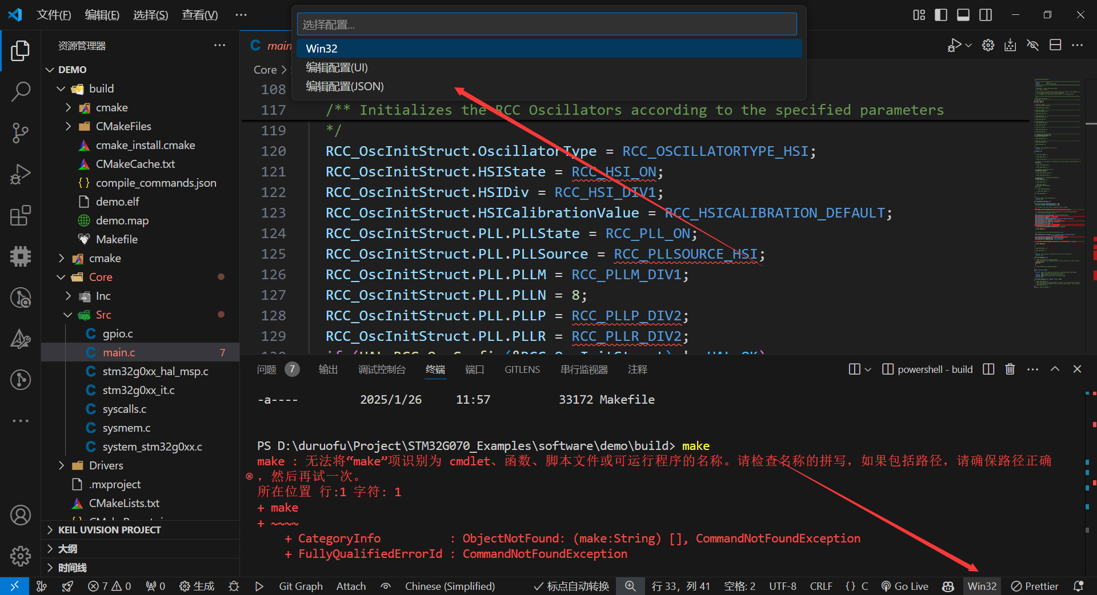Open Run and Debug view
Screen dimensions: 1097x595
pyautogui.click(x=21, y=174)
